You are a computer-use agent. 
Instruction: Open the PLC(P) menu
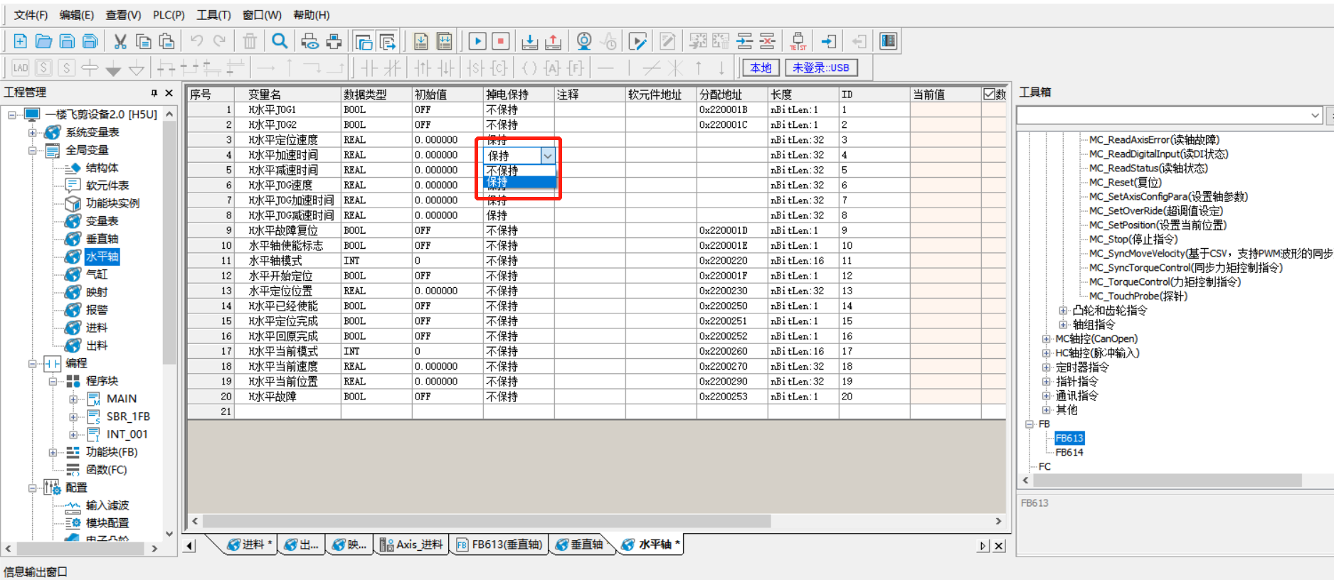point(169,15)
